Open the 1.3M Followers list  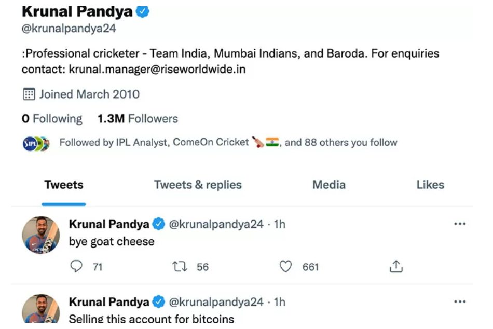[x=138, y=119]
